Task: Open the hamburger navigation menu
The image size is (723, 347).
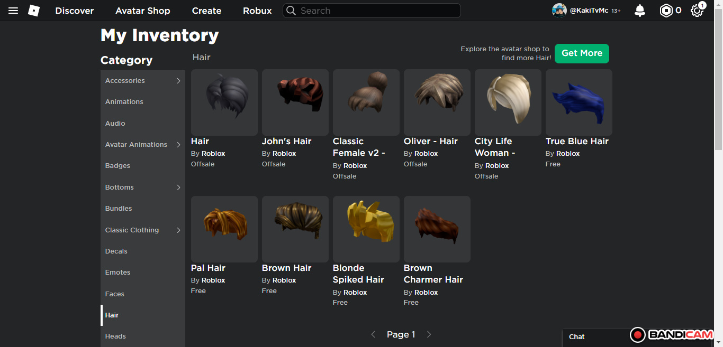Action: click(x=13, y=11)
